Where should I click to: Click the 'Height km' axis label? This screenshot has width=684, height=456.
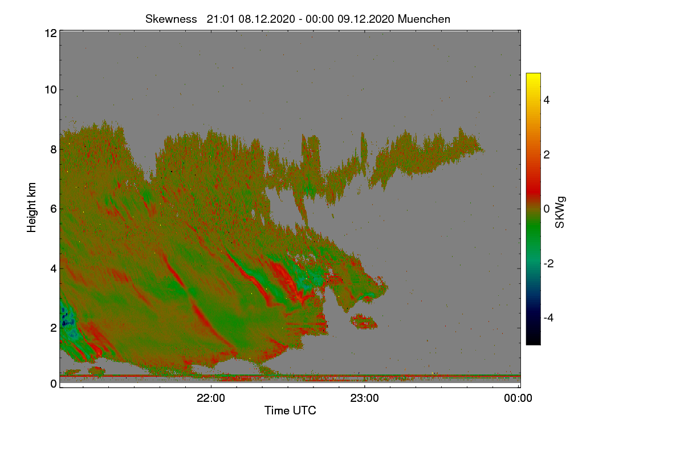(32, 207)
